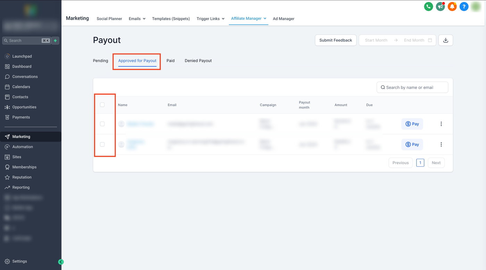This screenshot has height=270, width=486.
Task: Open the Social Planner tab
Action: click(109, 19)
